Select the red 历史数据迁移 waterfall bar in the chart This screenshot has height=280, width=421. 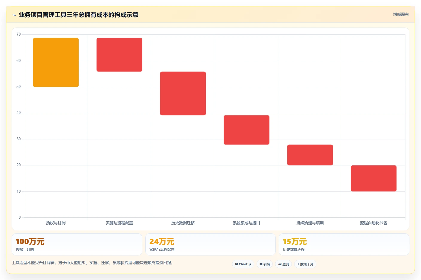click(183, 93)
